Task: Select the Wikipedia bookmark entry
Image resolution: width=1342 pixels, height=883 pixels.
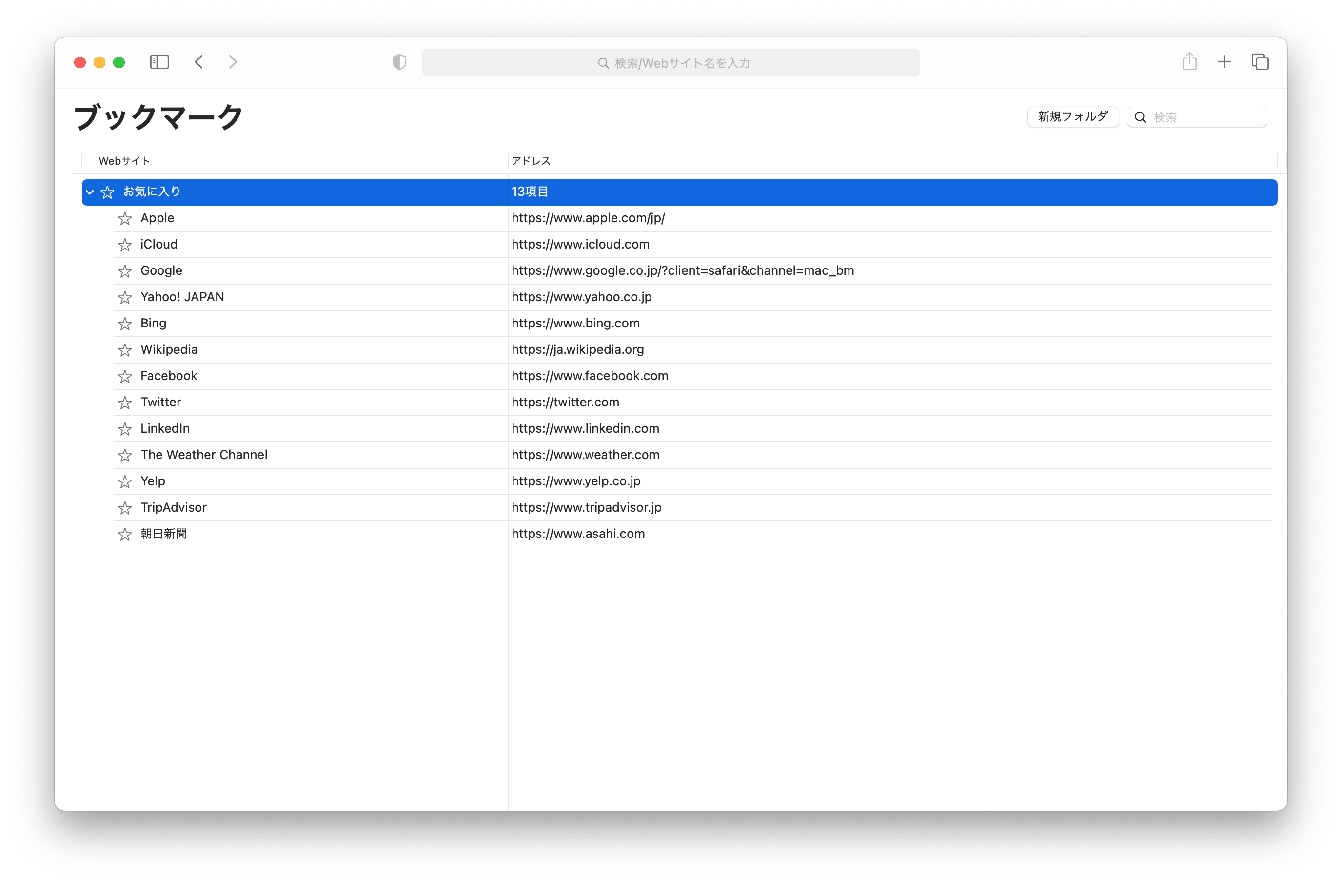Action: pyautogui.click(x=169, y=349)
